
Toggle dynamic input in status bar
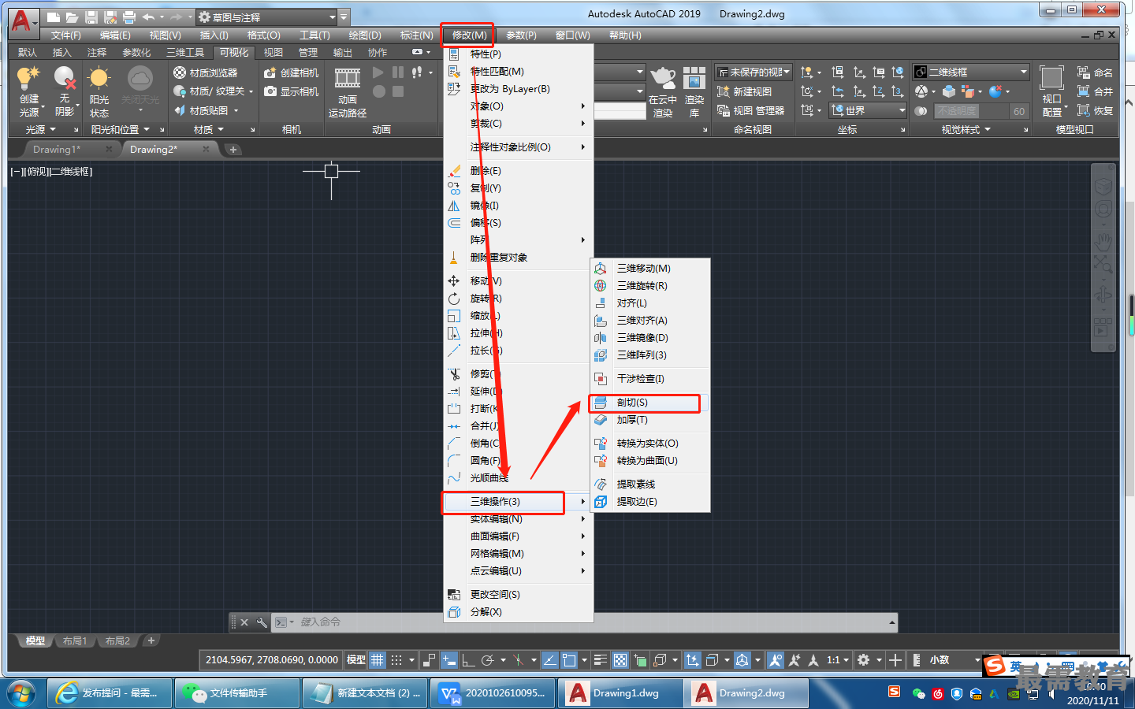point(448,660)
